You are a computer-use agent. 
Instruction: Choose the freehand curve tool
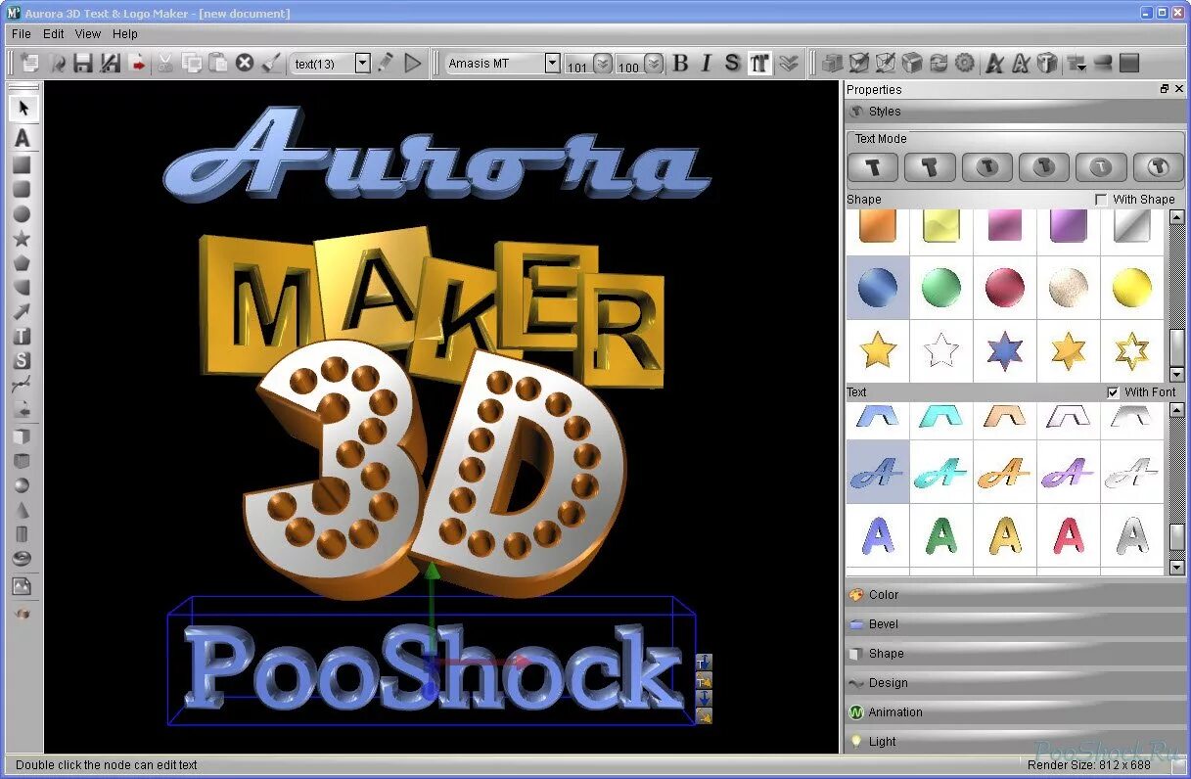(x=22, y=386)
